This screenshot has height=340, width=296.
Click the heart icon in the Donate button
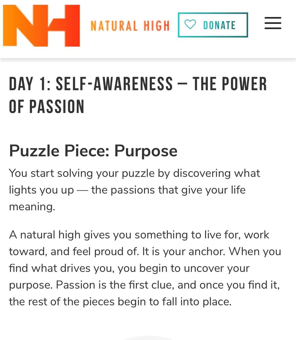[190, 25]
